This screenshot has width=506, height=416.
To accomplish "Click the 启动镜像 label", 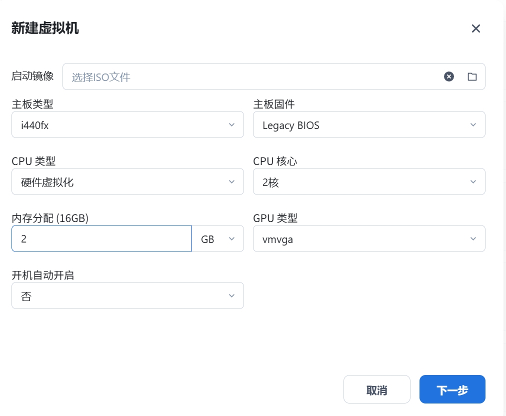I will coord(32,76).
